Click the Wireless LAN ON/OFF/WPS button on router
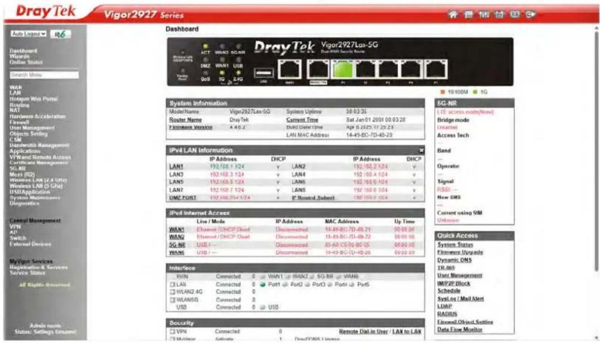 point(182,52)
